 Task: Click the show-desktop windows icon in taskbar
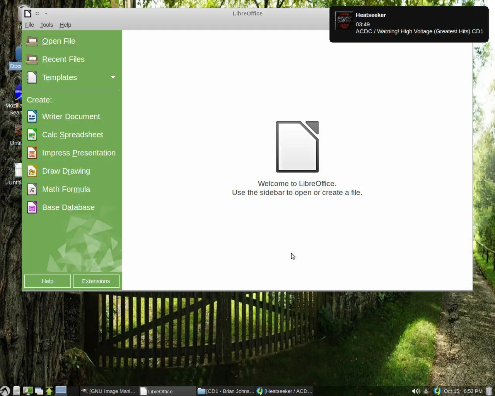pos(39,391)
